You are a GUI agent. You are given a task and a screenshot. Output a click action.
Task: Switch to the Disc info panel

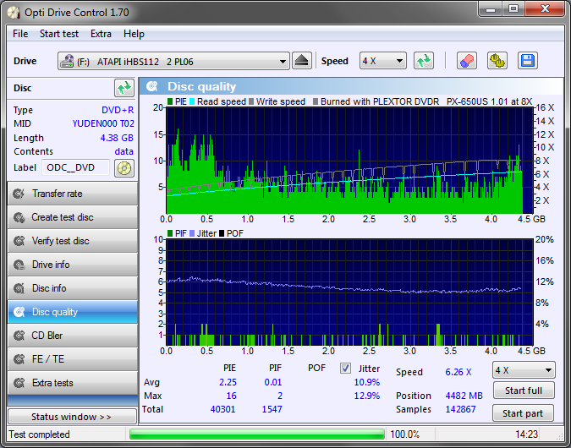(x=73, y=288)
